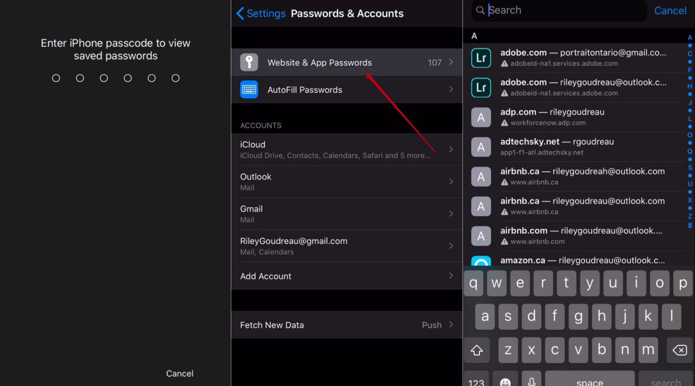Tap the Lightroom icon for portraitontario adobe.com entry
The width and height of the screenshot is (695, 386).
click(x=481, y=57)
